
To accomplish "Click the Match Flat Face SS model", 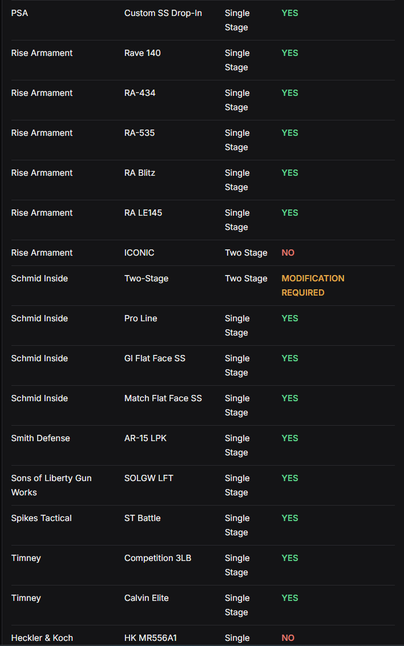I will 163,398.
